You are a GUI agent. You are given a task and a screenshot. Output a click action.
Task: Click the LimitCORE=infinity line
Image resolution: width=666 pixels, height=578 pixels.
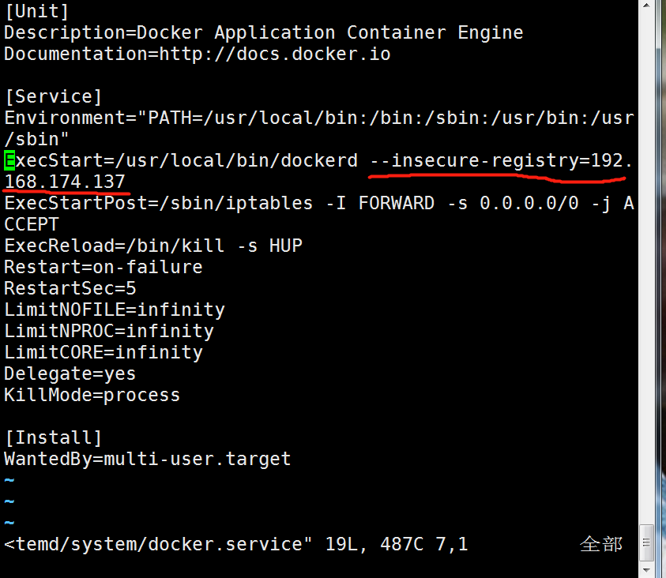click(x=103, y=353)
